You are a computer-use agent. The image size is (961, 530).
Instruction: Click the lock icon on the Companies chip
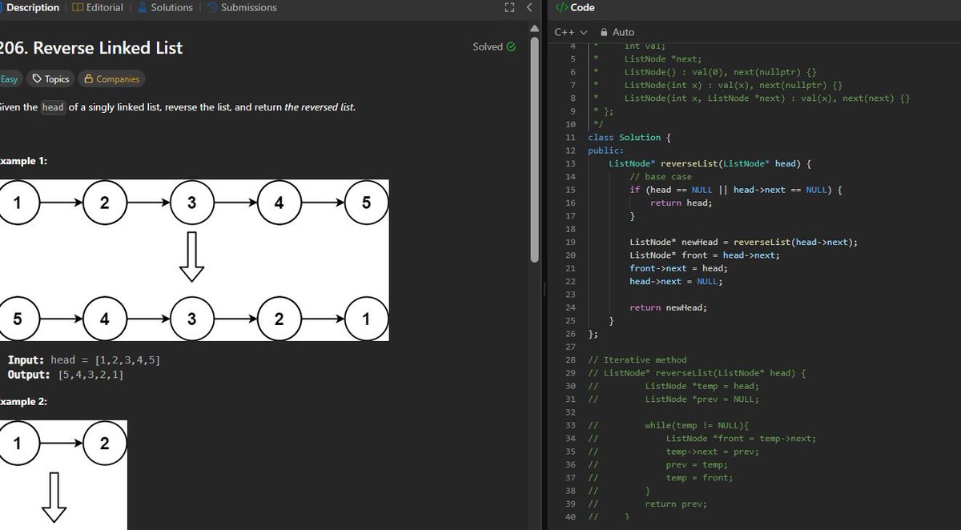point(87,78)
